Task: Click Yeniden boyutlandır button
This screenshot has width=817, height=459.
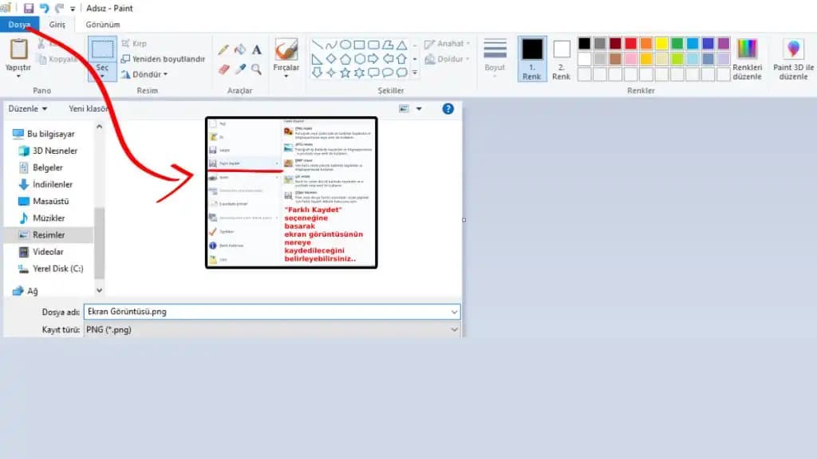Action: (164, 59)
